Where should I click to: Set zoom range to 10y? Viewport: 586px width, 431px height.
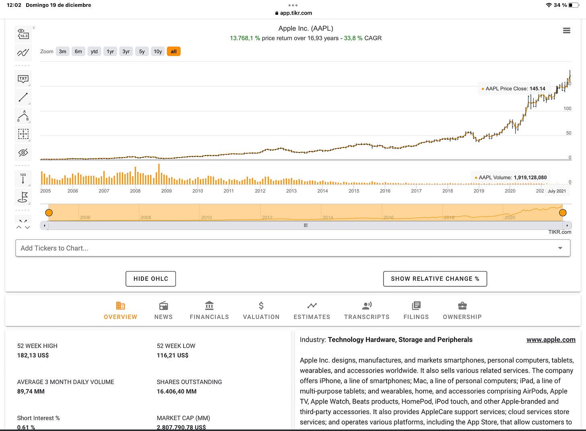pos(158,52)
